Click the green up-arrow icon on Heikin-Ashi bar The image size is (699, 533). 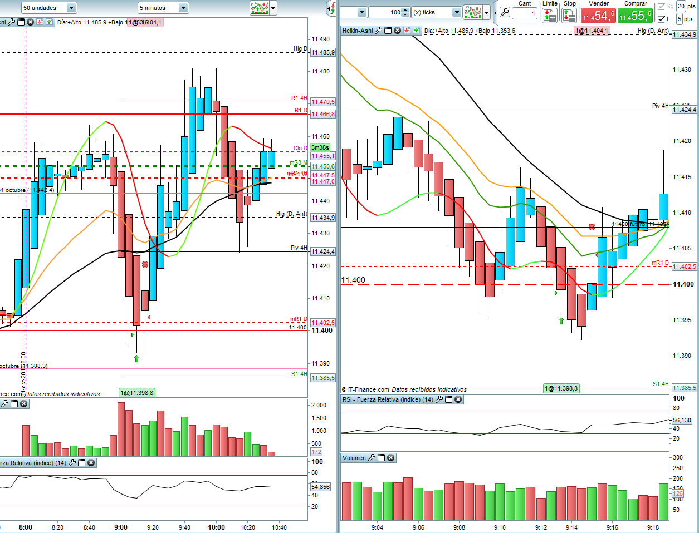416,31
